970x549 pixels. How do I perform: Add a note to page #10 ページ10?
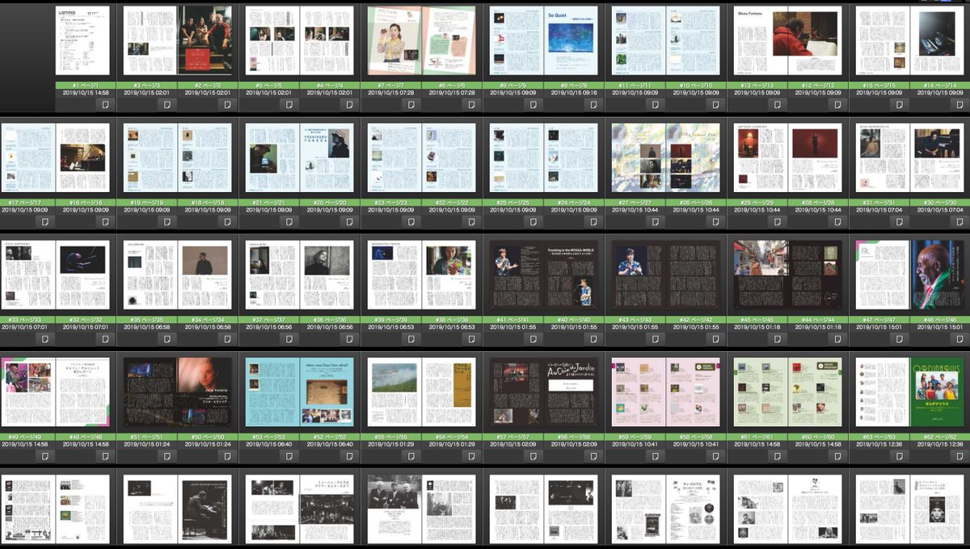(x=715, y=103)
